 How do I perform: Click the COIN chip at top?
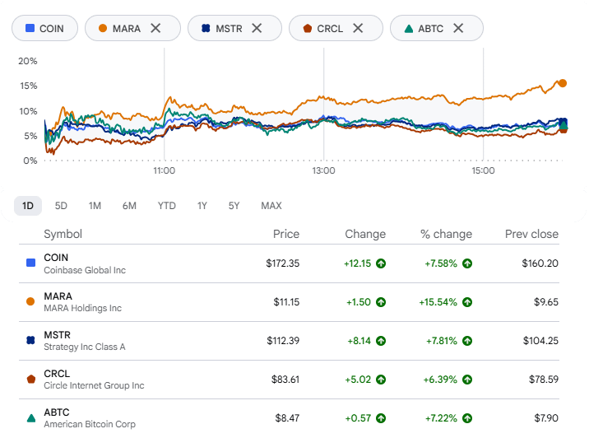tap(44, 28)
